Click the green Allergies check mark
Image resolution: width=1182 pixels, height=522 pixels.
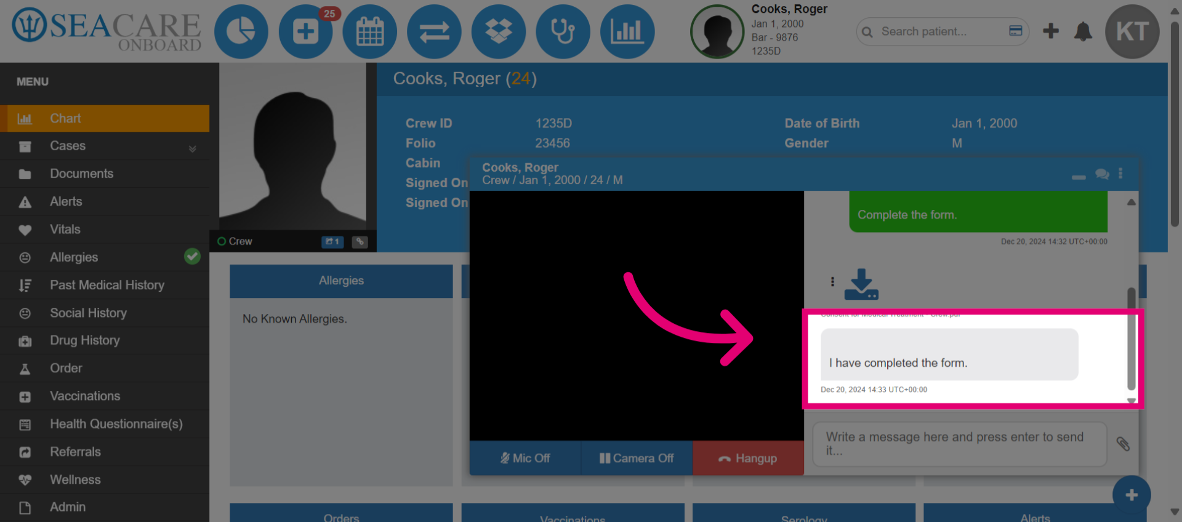pos(192,256)
